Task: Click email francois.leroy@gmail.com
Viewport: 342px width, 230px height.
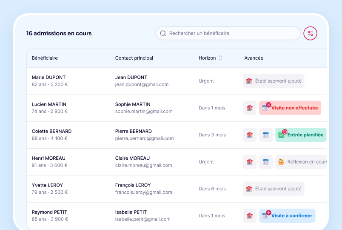Action: 143,192
